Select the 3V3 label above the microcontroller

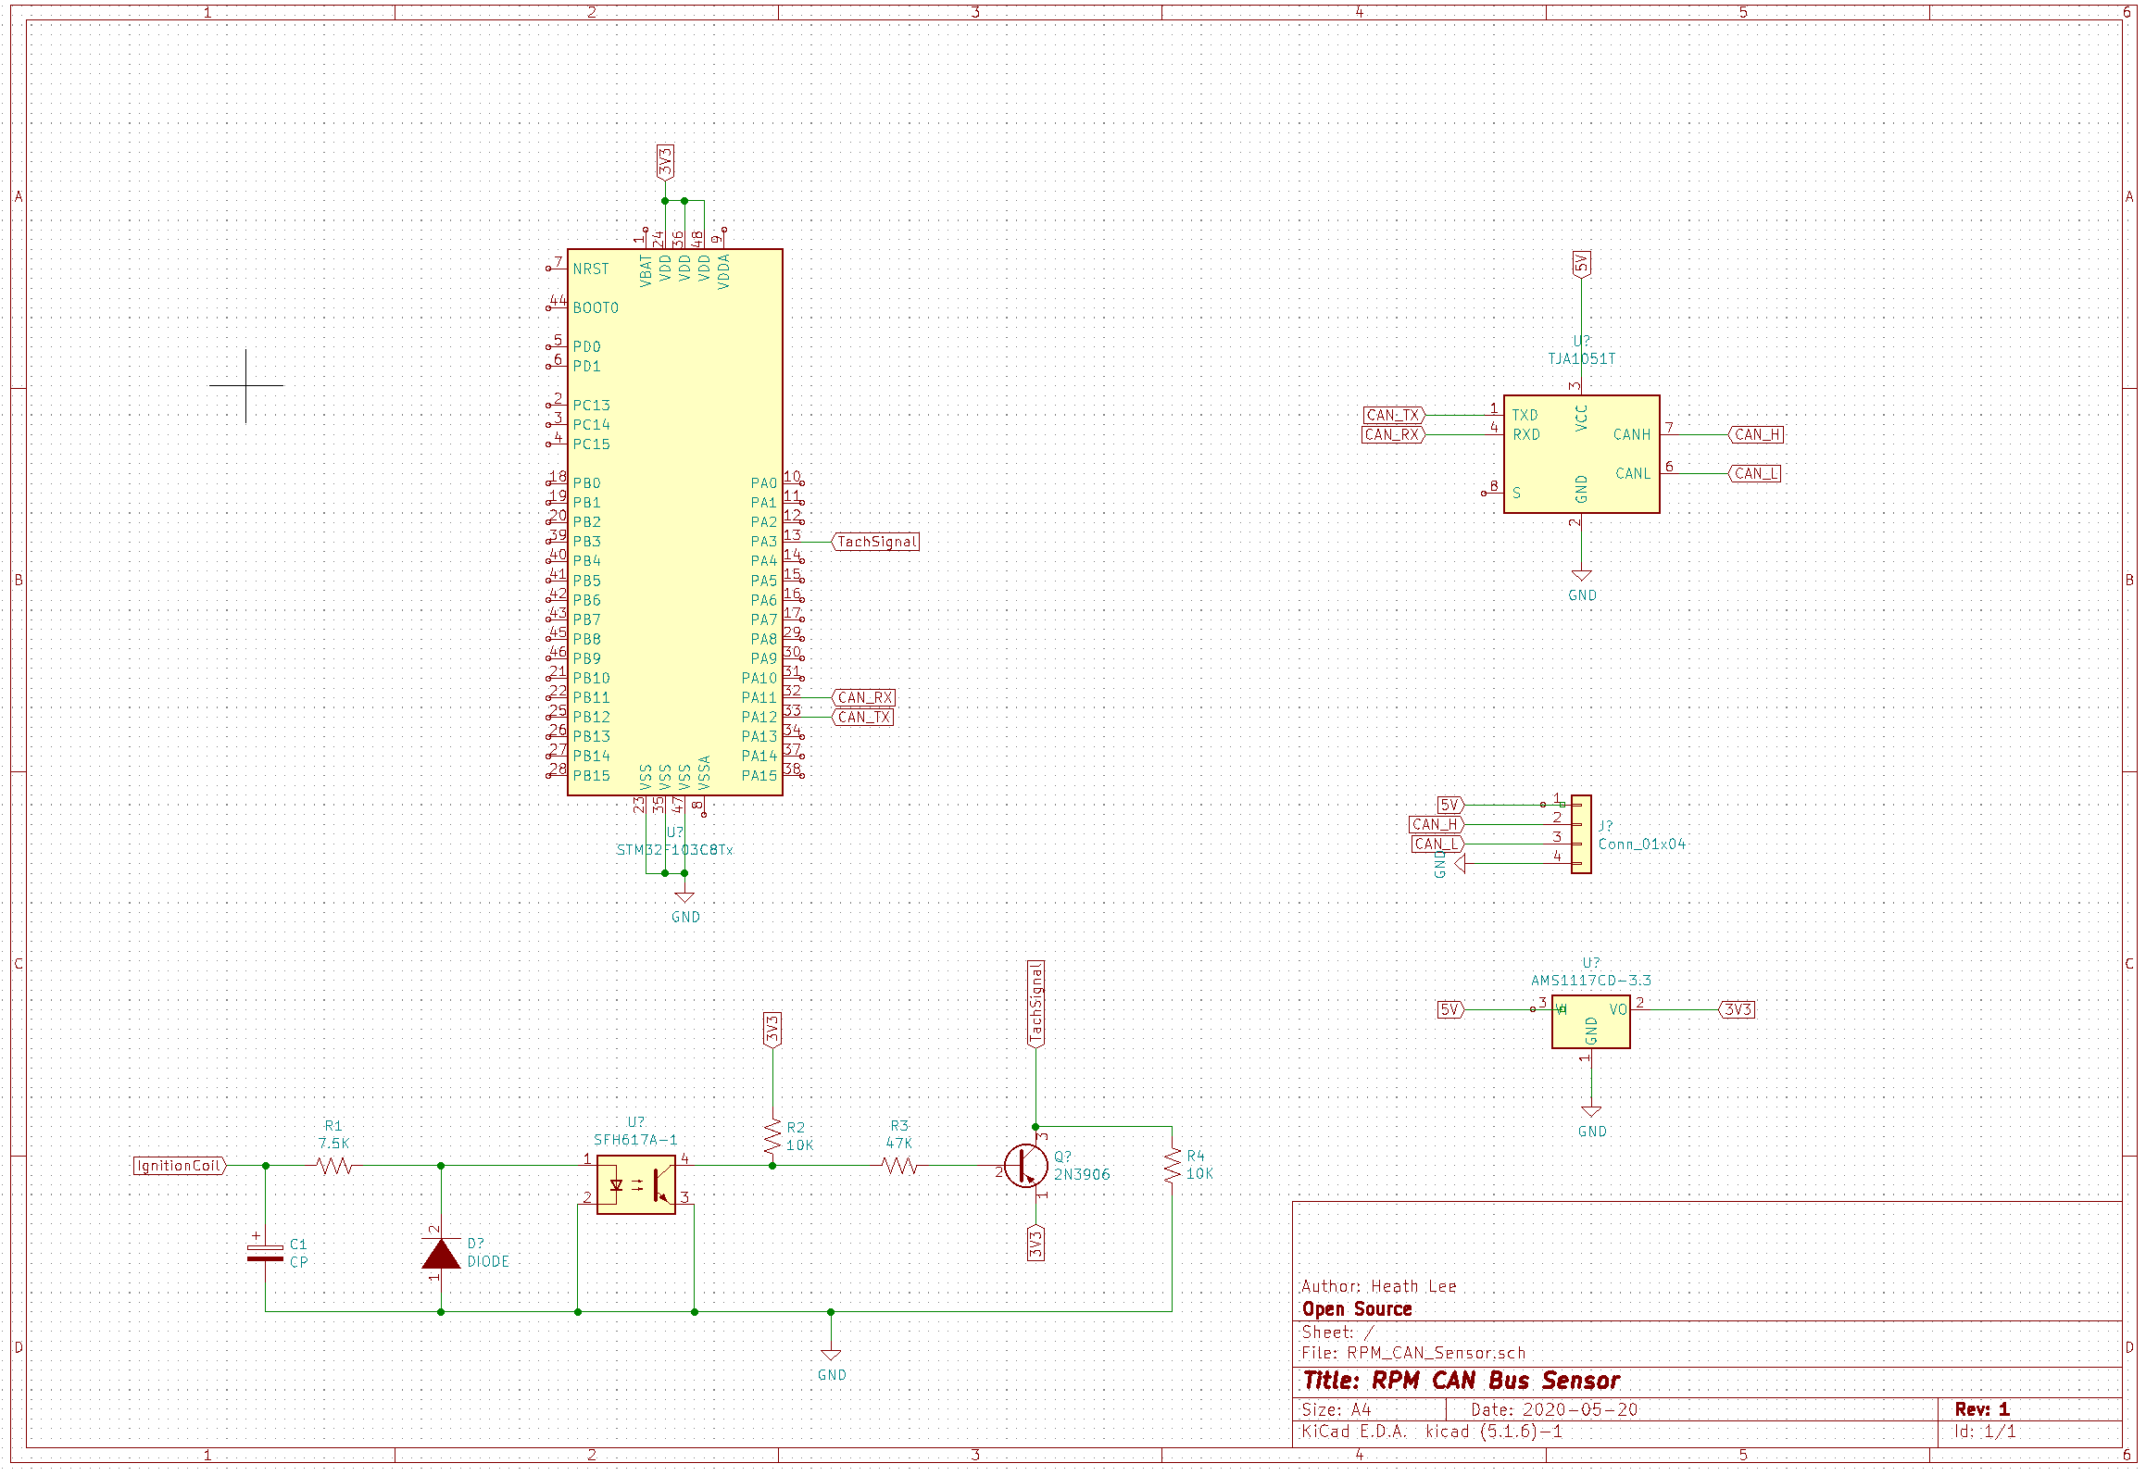[x=665, y=161]
